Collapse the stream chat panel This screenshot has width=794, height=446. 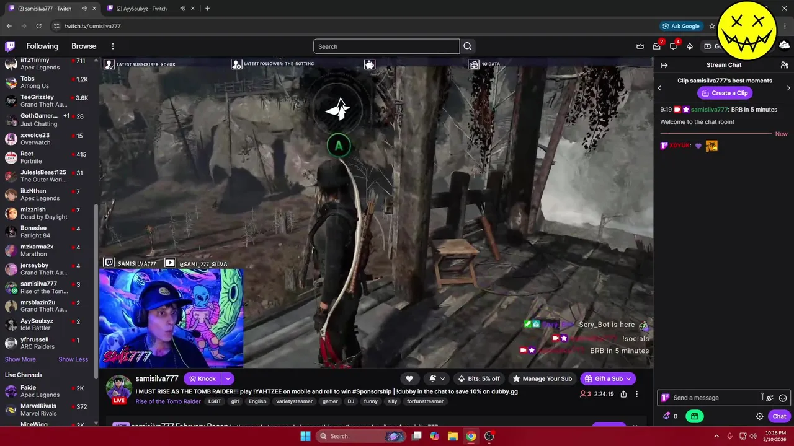tap(664, 65)
